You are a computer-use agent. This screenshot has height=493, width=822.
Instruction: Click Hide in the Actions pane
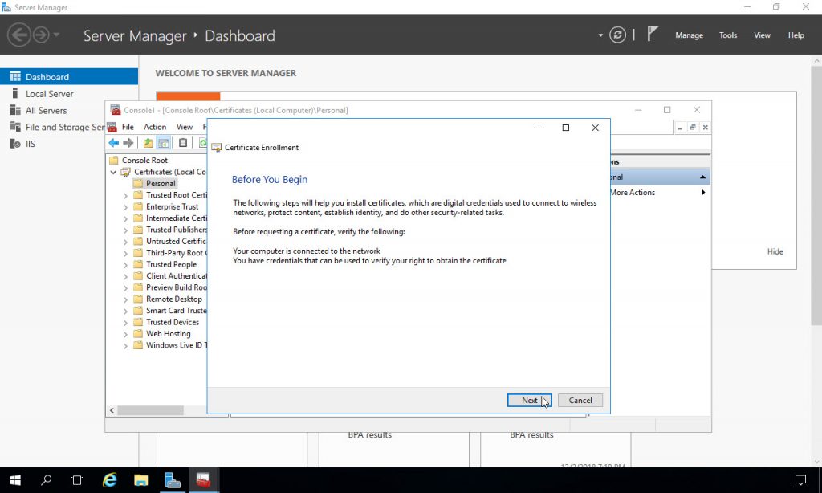click(775, 251)
